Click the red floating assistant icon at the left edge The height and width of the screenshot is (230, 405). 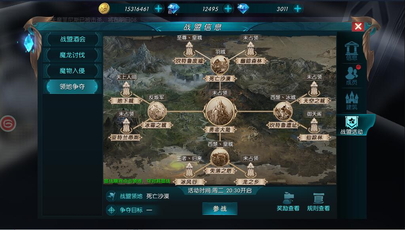(8, 124)
